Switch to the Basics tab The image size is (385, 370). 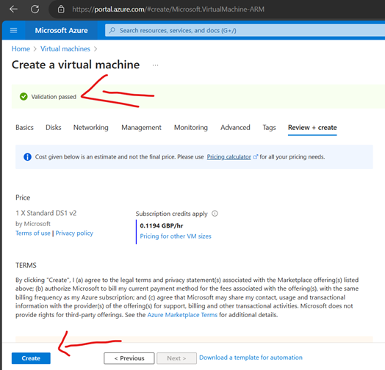pyautogui.click(x=24, y=128)
